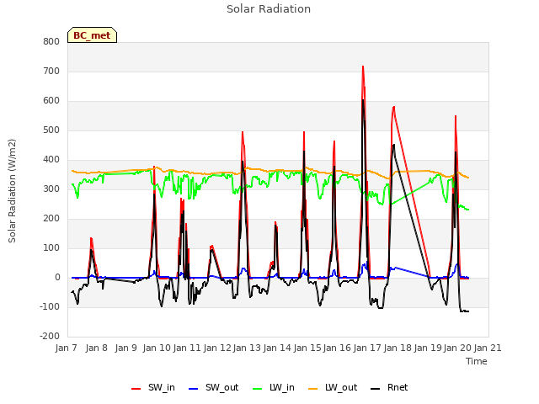Click the -200 y-axis tick label
Viewport: 539px width, 404px height.
point(50,337)
